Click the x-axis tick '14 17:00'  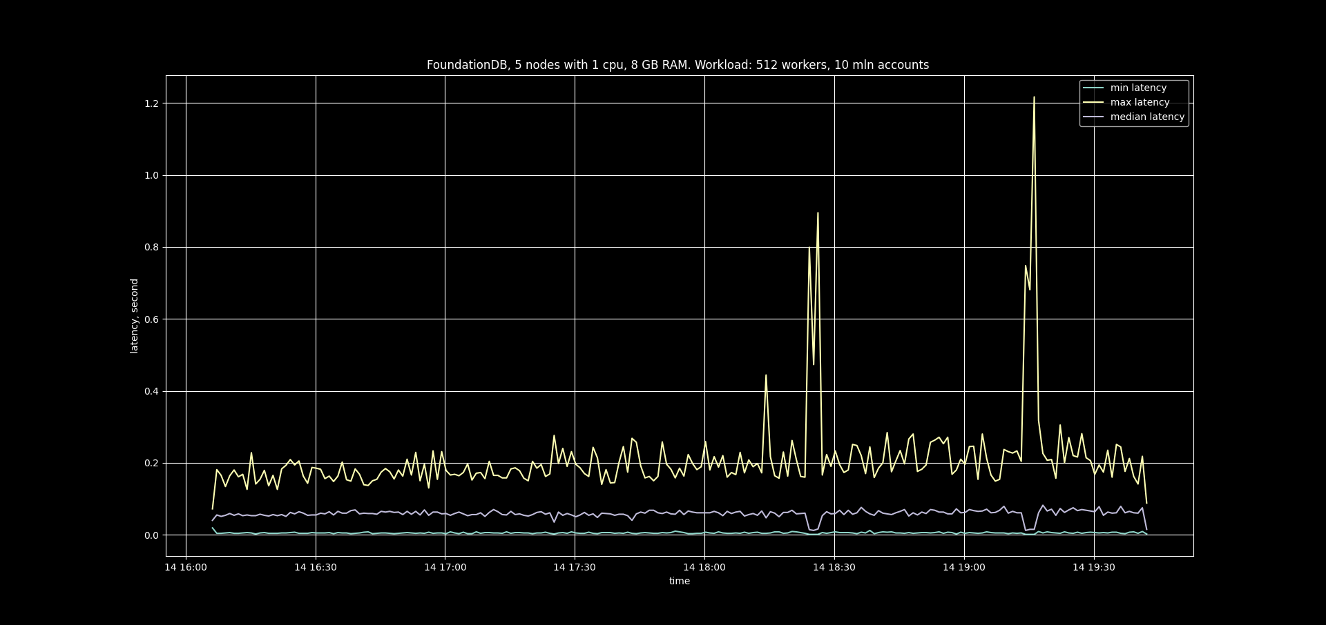pos(445,567)
